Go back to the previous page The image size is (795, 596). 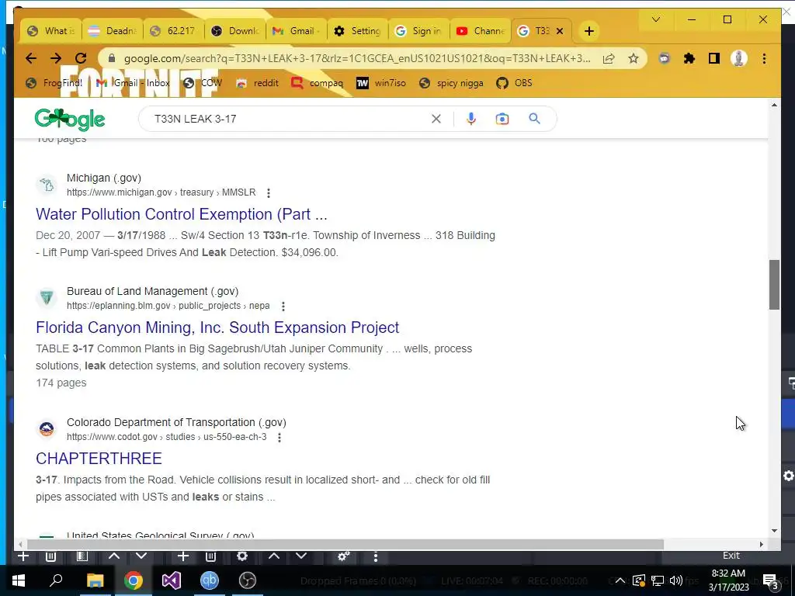(x=31, y=58)
